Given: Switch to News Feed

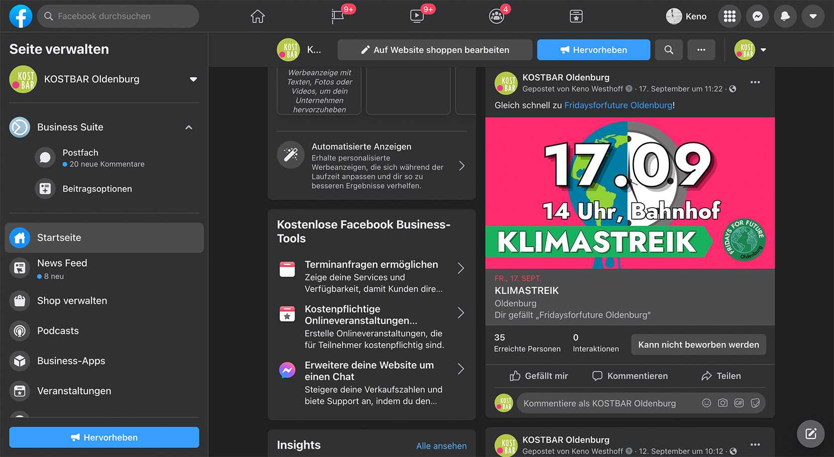Looking at the screenshot, I should click(x=62, y=263).
